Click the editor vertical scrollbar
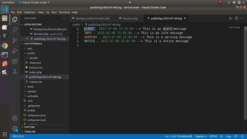The image size is (247, 139). (245, 73)
